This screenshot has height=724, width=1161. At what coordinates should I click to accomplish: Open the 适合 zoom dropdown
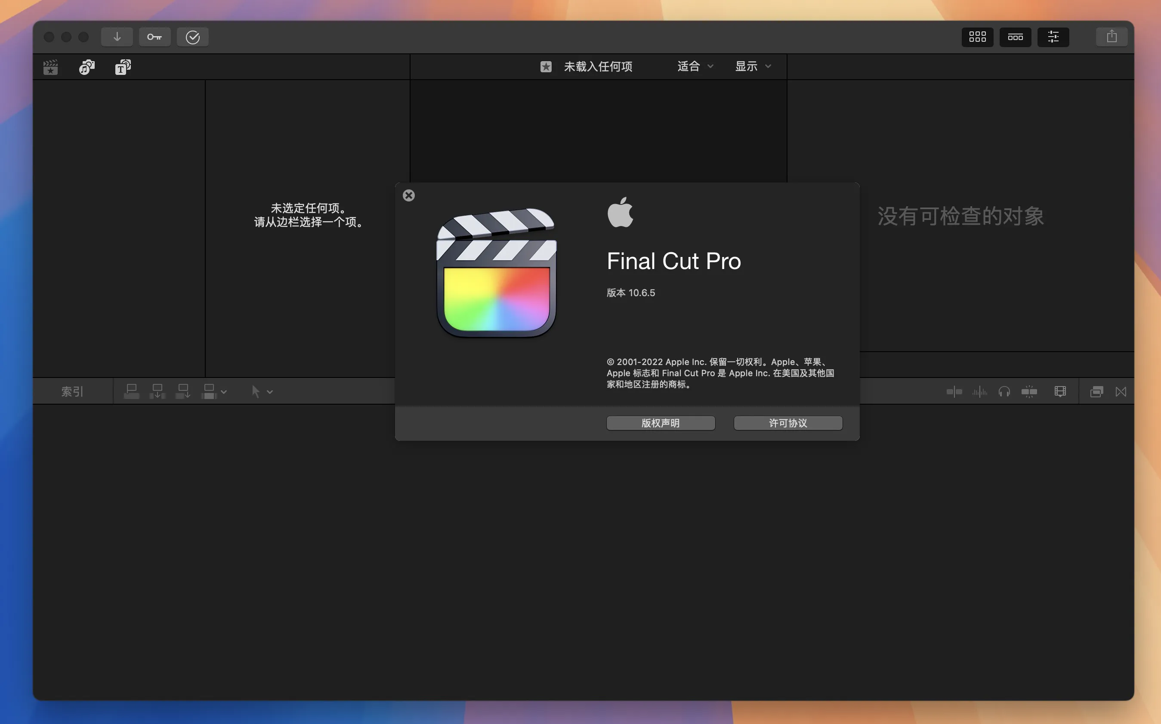(695, 66)
